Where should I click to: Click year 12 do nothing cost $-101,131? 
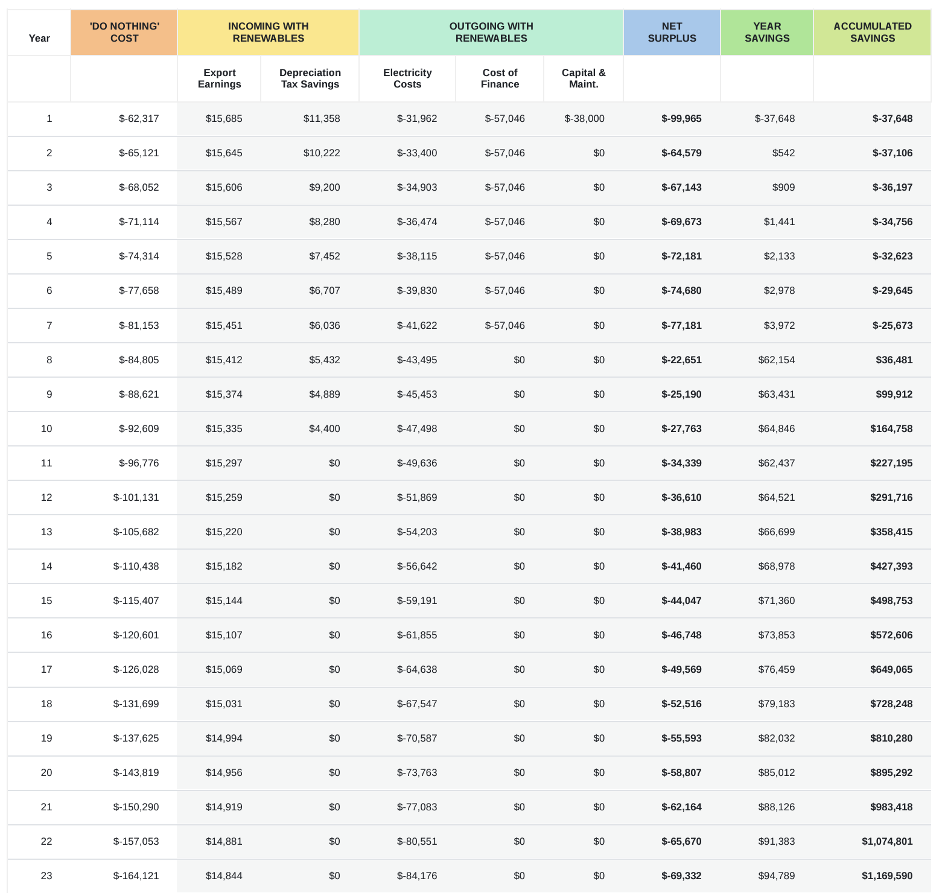tap(136, 497)
